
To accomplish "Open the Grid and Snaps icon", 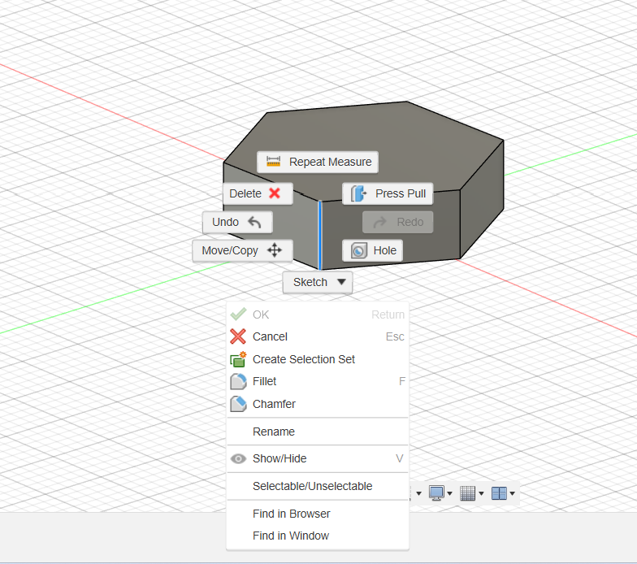I will pos(468,493).
